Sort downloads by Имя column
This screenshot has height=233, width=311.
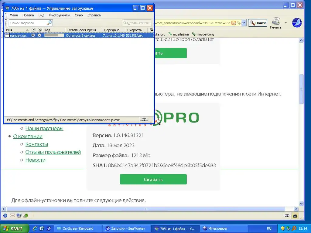(x=17, y=30)
